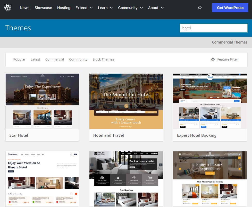Select the Popular filter tab
The width and height of the screenshot is (252, 207).
(19, 59)
